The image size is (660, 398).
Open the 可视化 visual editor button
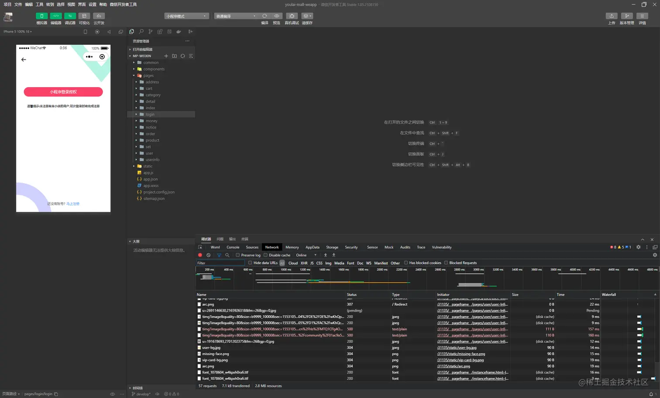(x=84, y=16)
